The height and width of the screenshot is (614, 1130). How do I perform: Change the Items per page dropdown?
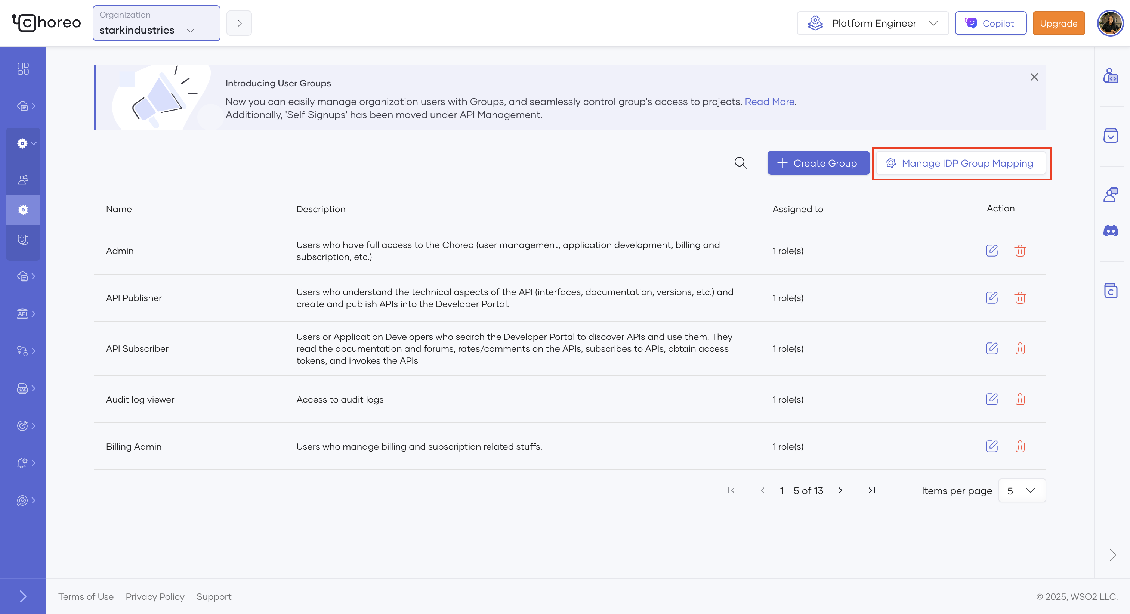coord(1022,490)
